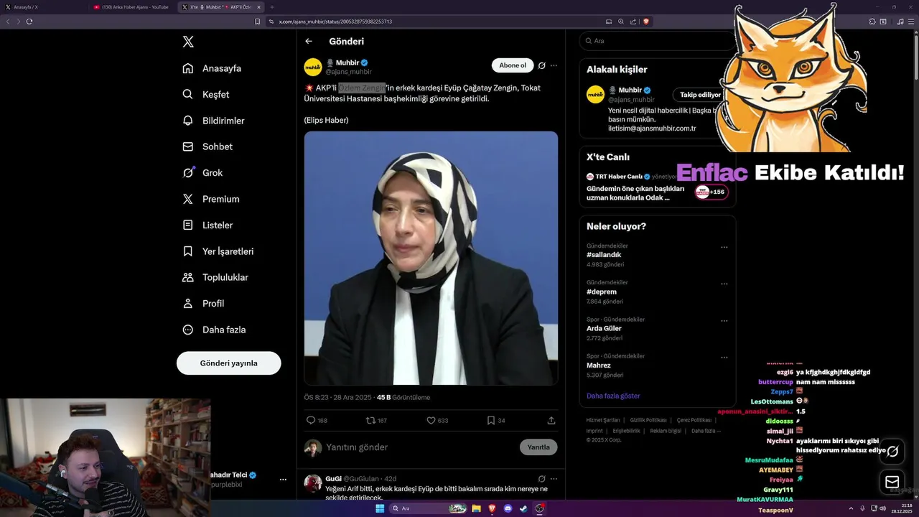
Task: Open Topluluklar communities
Action: click(x=215, y=277)
